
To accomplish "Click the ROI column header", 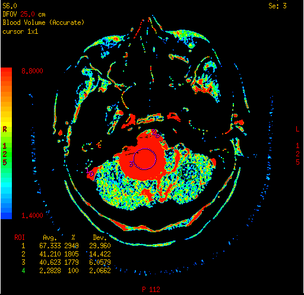I will tap(20, 238).
